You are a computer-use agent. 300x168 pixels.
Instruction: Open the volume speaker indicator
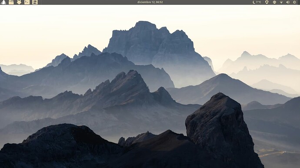click(288, 2)
